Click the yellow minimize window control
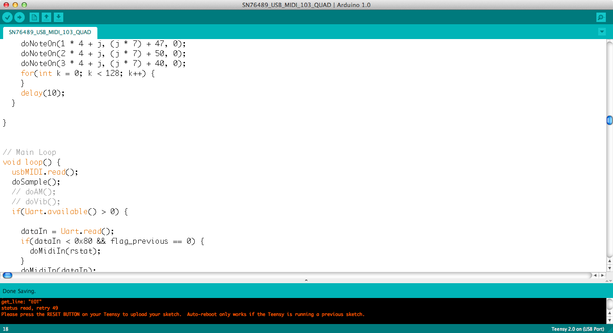This screenshot has width=613, height=333. click(x=15, y=5)
